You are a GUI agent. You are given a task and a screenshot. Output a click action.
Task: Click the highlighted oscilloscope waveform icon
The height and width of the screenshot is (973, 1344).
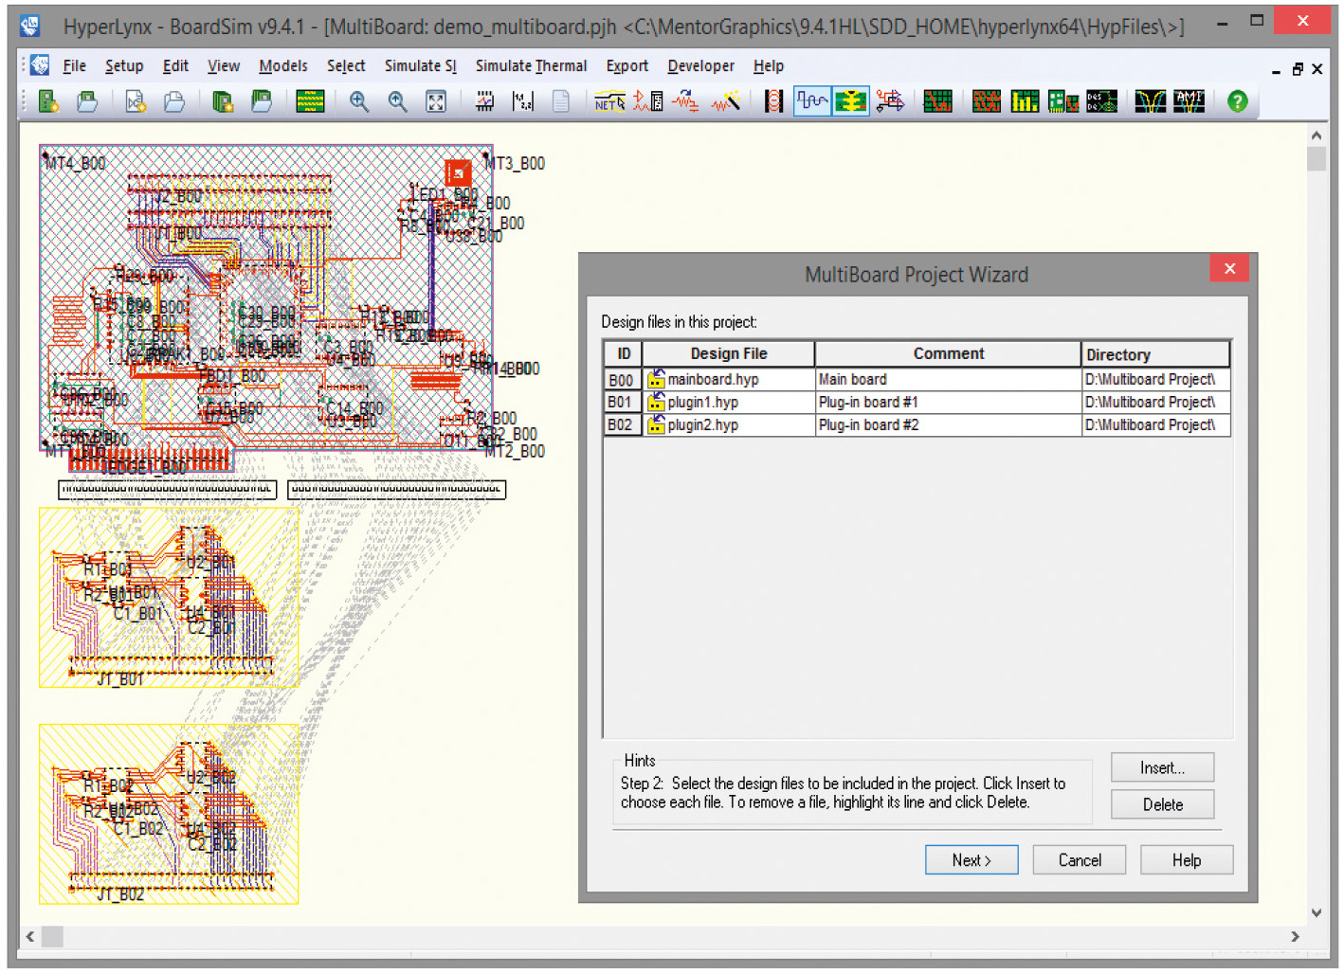(811, 101)
